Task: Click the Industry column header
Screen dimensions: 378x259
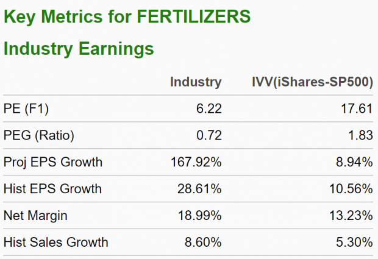Action: (195, 82)
